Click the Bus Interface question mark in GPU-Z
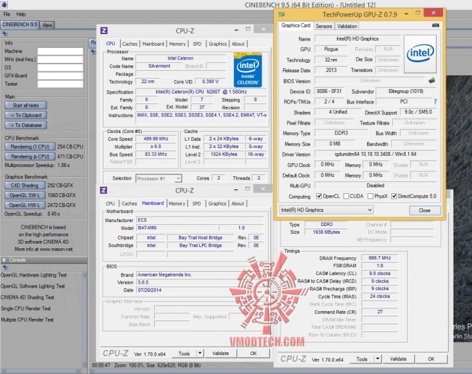 pyautogui.click(x=435, y=102)
